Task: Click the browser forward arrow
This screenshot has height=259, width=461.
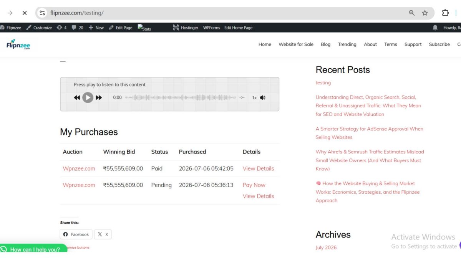Action: click(x=10, y=13)
